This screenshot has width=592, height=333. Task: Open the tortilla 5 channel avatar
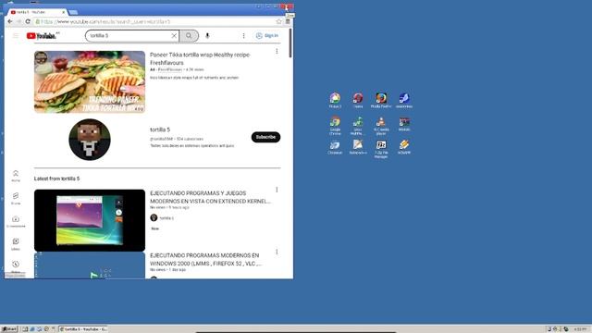[90, 140]
